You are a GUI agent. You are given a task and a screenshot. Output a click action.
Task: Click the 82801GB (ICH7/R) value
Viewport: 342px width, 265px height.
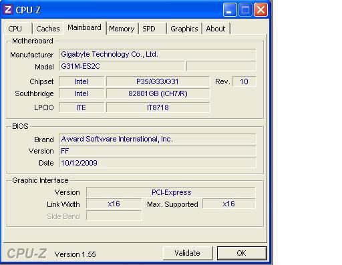158,93
